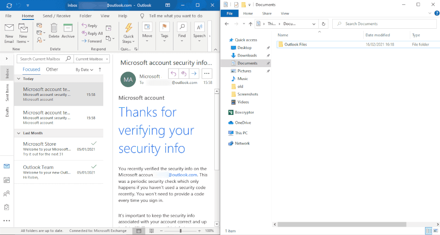Delete the selected message with Delete icon
440x235 pixels.
(x=54, y=31)
